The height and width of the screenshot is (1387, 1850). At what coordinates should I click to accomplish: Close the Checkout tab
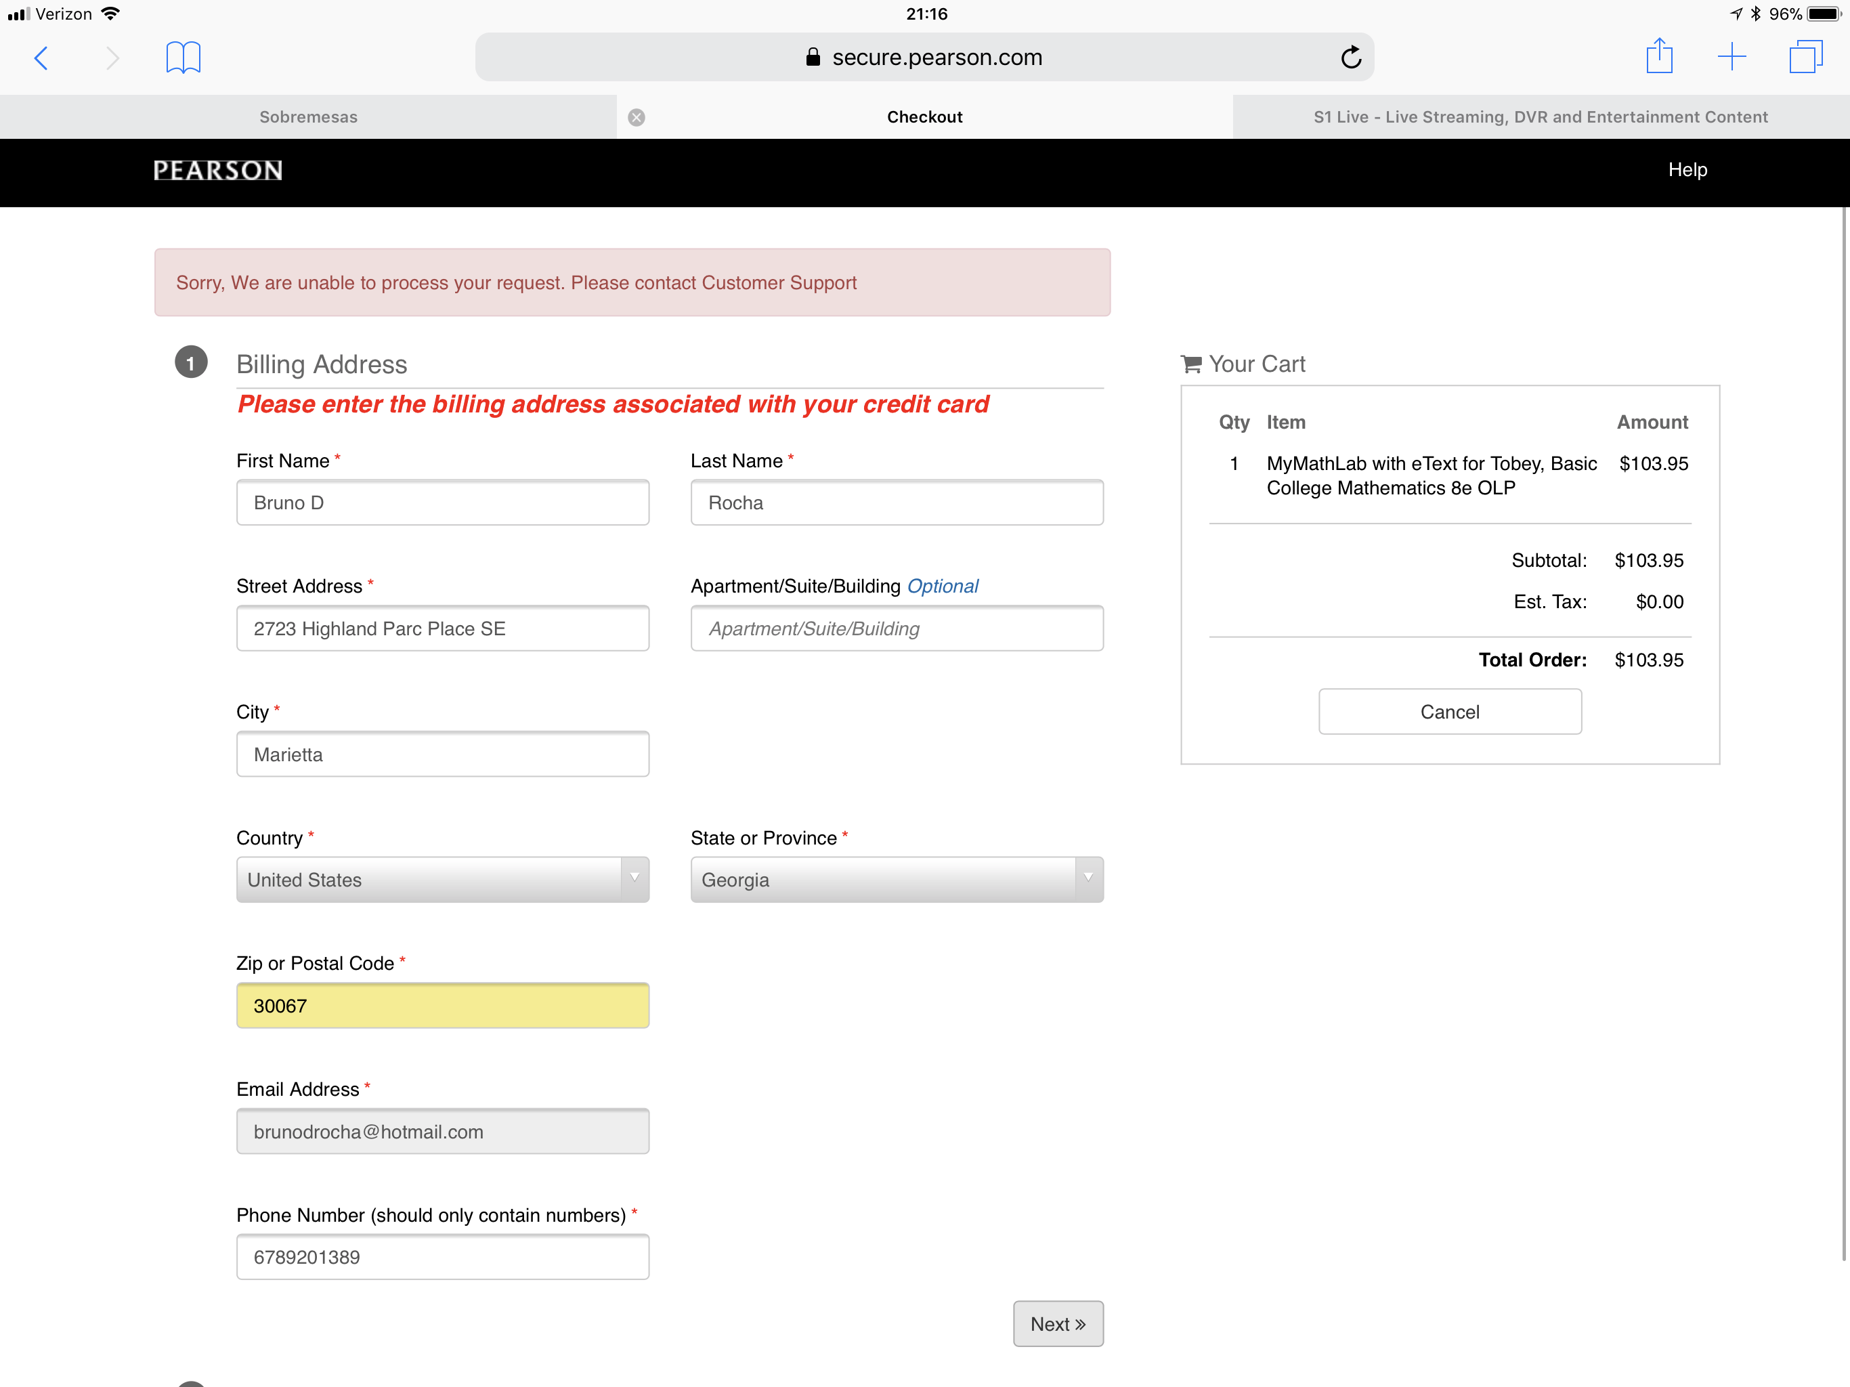point(637,117)
